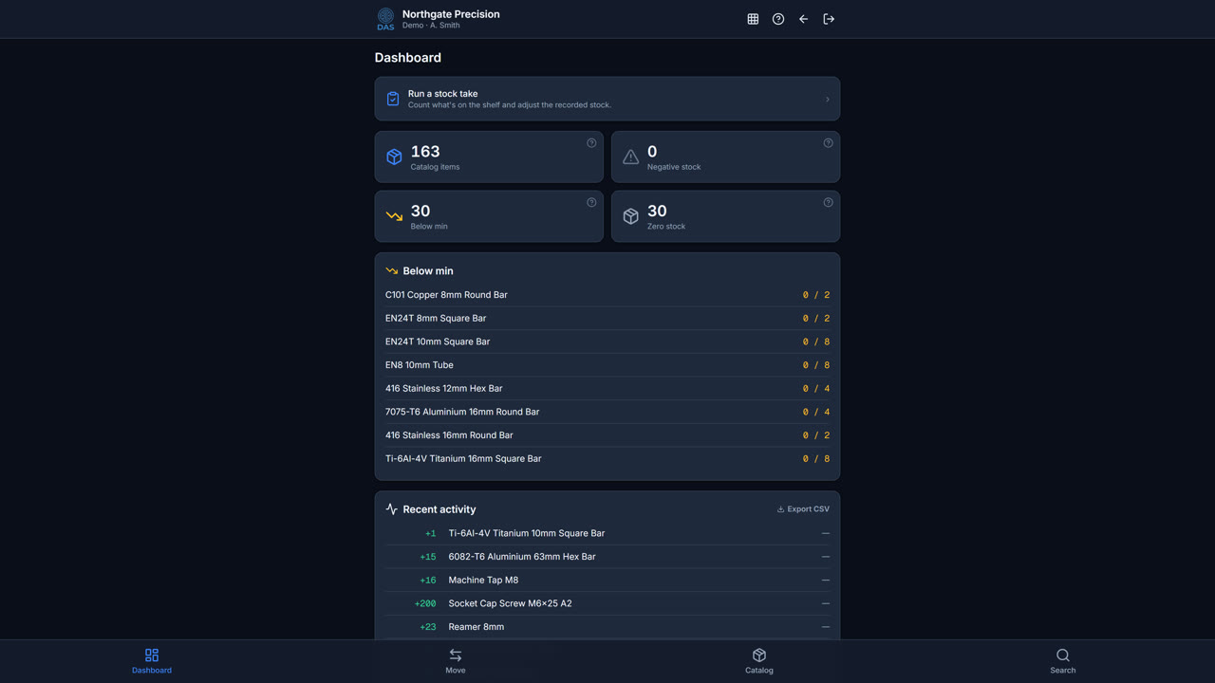
Task: Click Machine Tap M8 activity entry
Action: point(607,581)
